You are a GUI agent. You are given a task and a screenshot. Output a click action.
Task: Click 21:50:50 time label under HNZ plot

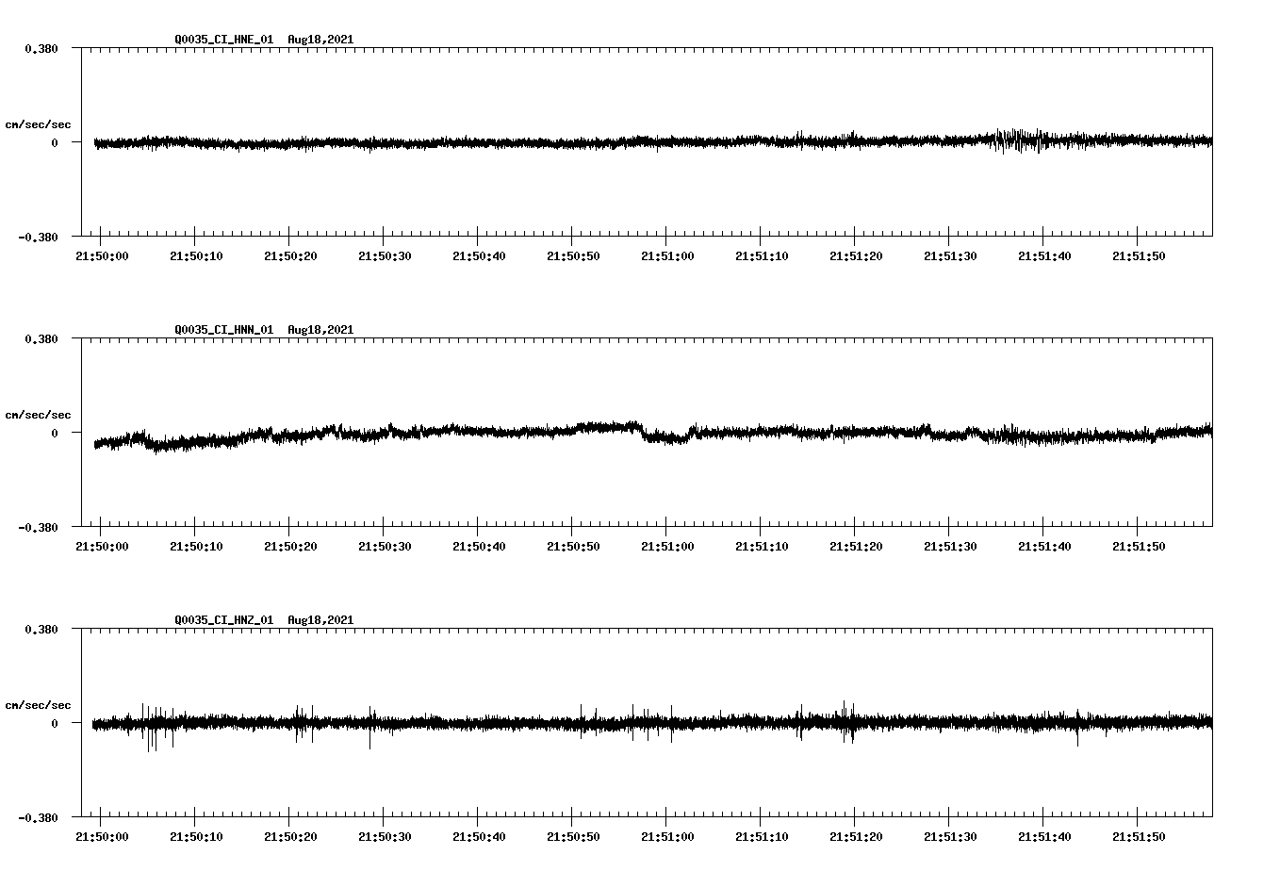(573, 837)
